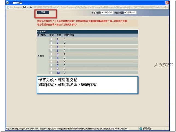Viewport: 176px width, 132px height.
Task: Click the address bar URL text
Action: (x=89, y=7)
